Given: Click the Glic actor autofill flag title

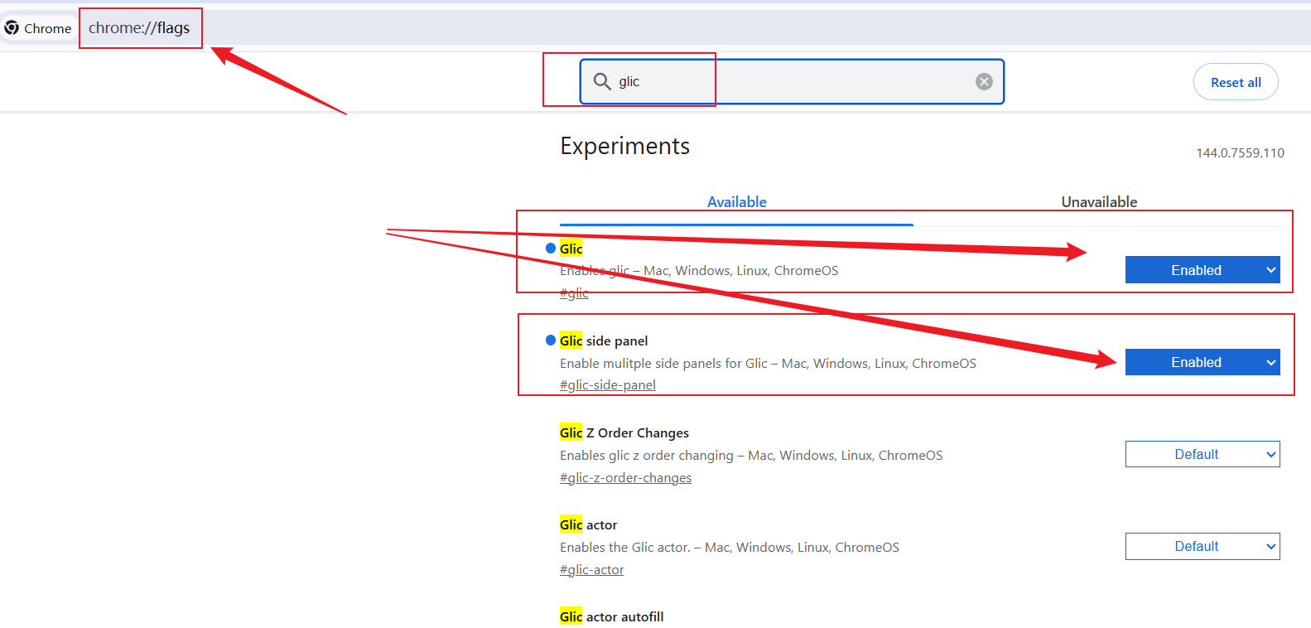Looking at the screenshot, I should coord(611,616).
